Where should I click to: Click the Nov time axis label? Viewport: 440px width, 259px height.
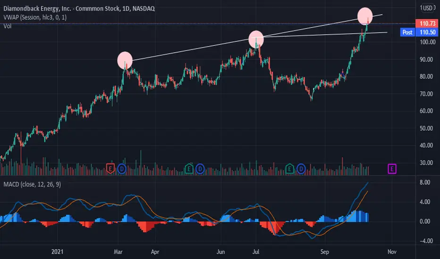pyautogui.click(x=392, y=252)
